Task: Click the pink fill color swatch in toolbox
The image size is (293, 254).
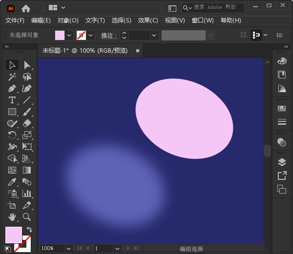Action: (x=13, y=234)
